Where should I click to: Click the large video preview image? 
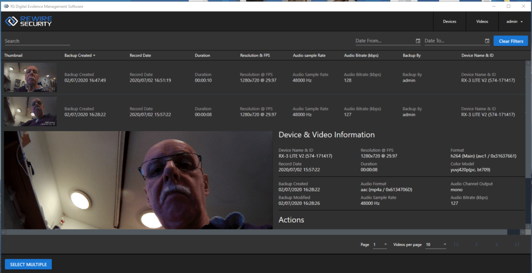(x=138, y=179)
